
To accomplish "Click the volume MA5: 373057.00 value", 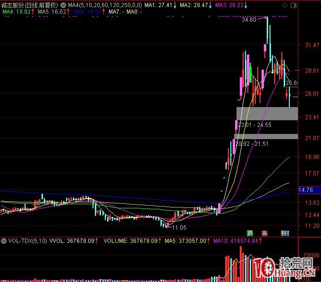I will click(x=186, y=241).
